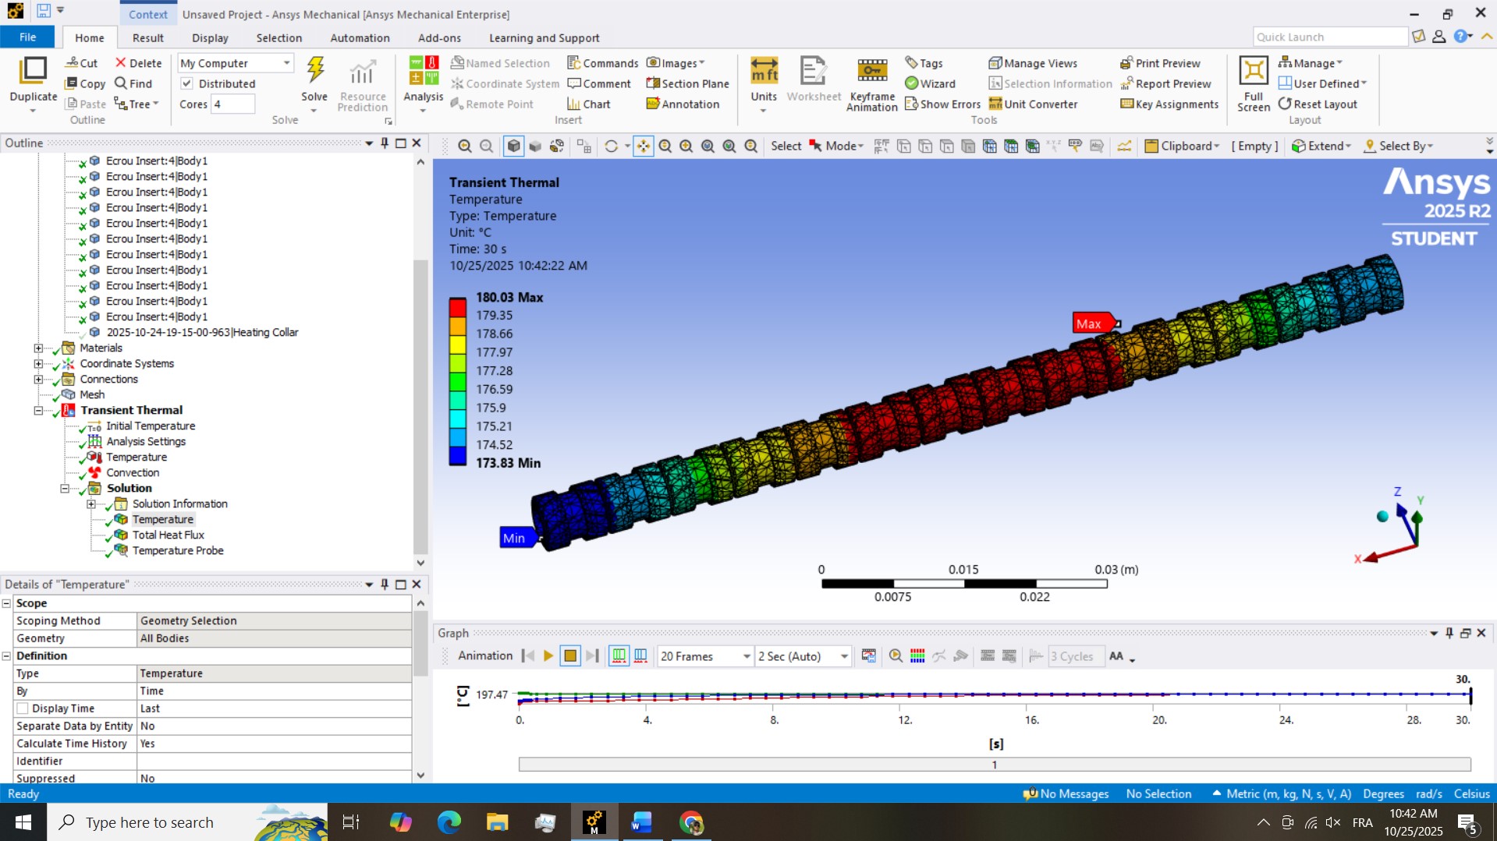Open the File menu
The width and height of the screenshot is (1497, 841).
coord(27,37)
